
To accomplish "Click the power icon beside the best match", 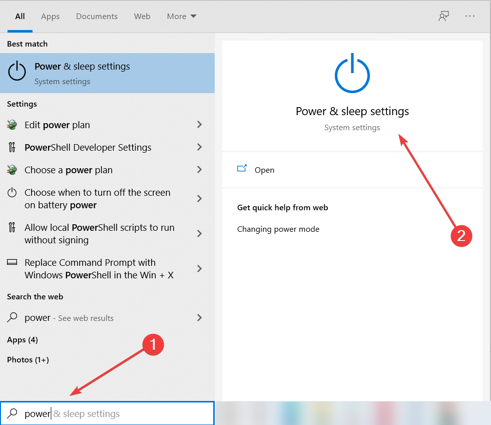I will (x=17, y=71).
